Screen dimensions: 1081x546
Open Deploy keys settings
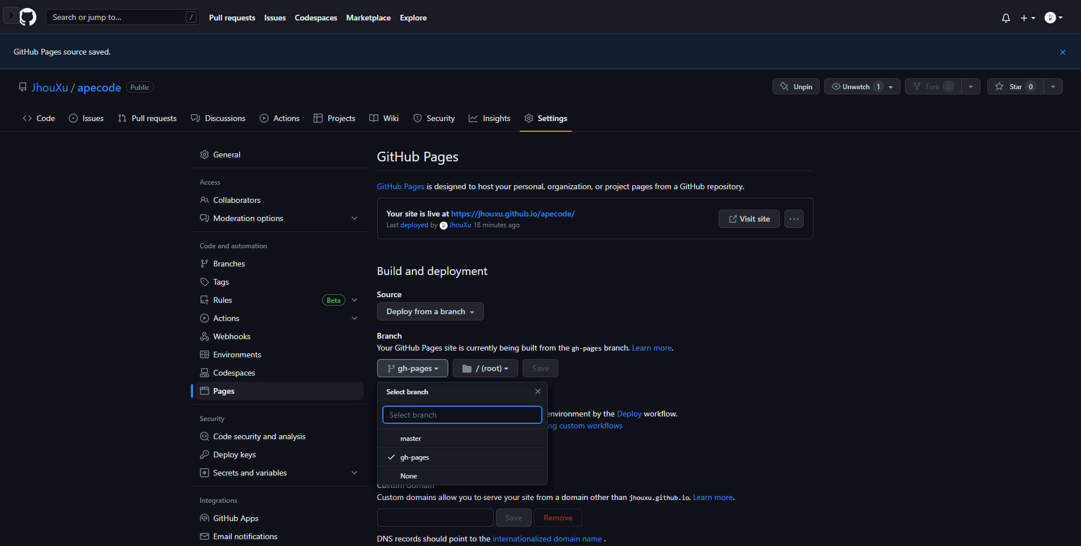pyautogui.click(x=279, y=455)
